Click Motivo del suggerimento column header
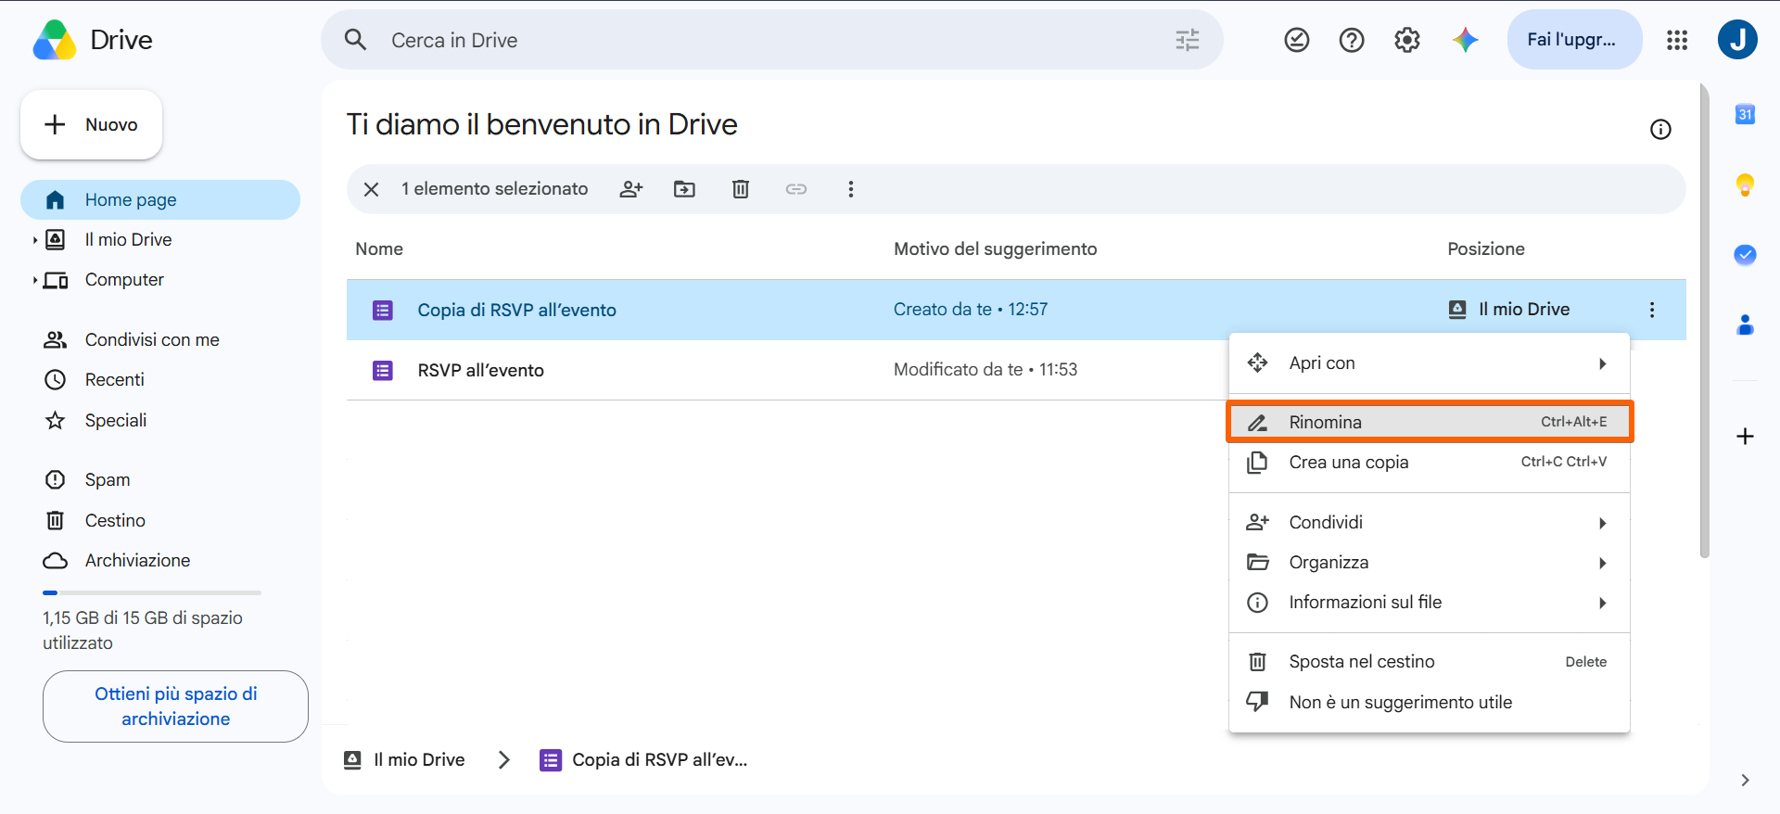Viewport: 1780px width, 814px height. click(x=995, y=249)
